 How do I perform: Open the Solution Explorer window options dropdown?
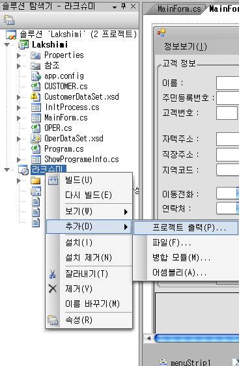pyautogui.click(x=115, y=7)
